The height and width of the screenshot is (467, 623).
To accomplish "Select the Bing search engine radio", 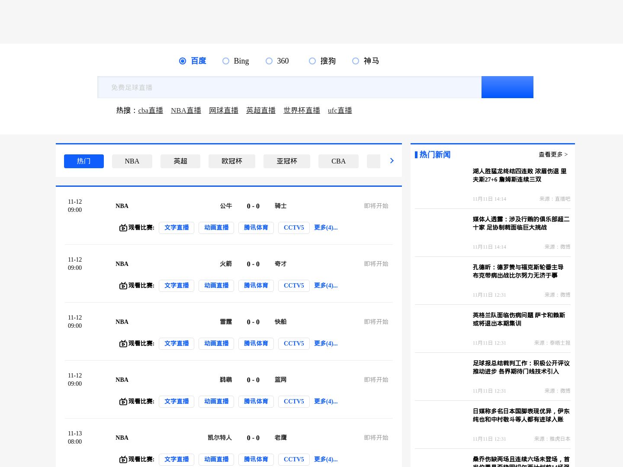I will point(226,61).
